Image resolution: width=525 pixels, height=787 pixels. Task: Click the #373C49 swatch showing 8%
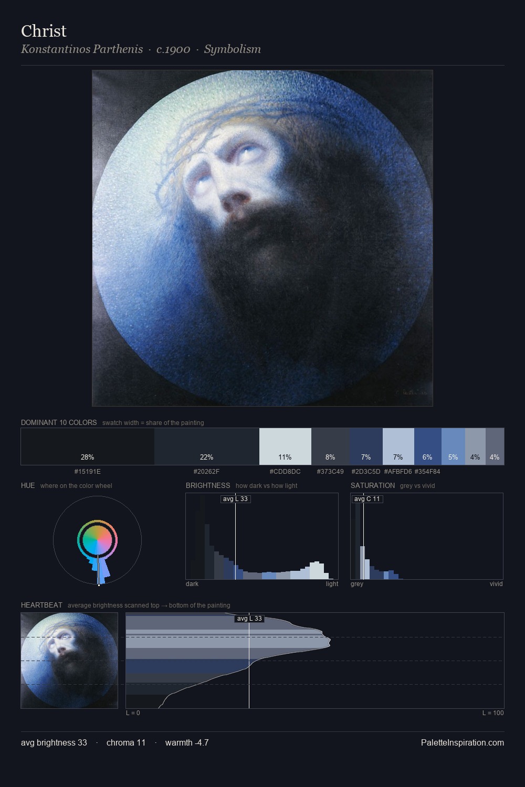[330, 446]
